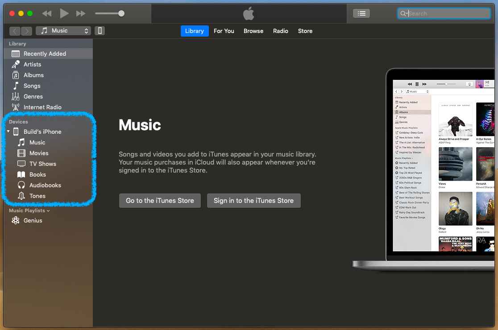The image size is (498, 330).
Task: Click the Apple logo in the display
Action: point(249,13)
